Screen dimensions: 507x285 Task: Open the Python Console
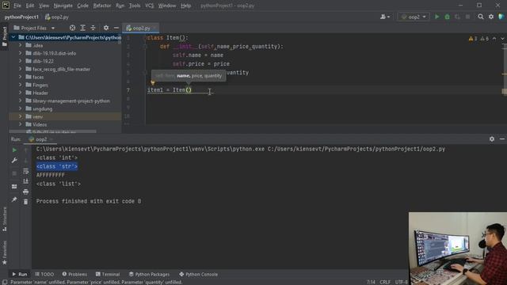pyautogui.click(x=198, y=274)
